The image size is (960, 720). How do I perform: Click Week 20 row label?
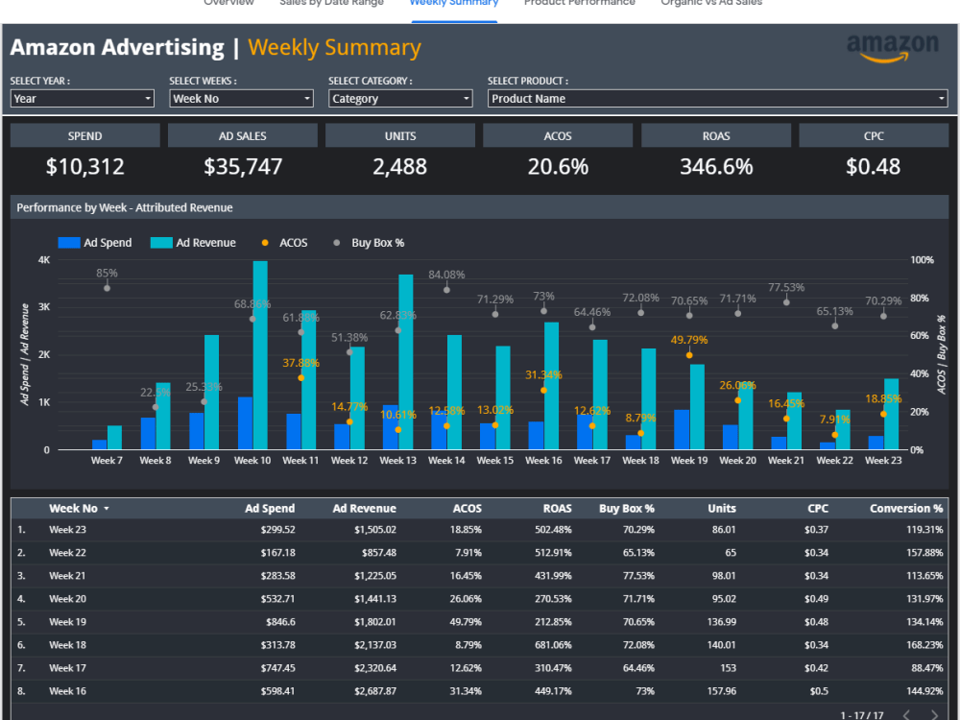[x=67, y=599]
